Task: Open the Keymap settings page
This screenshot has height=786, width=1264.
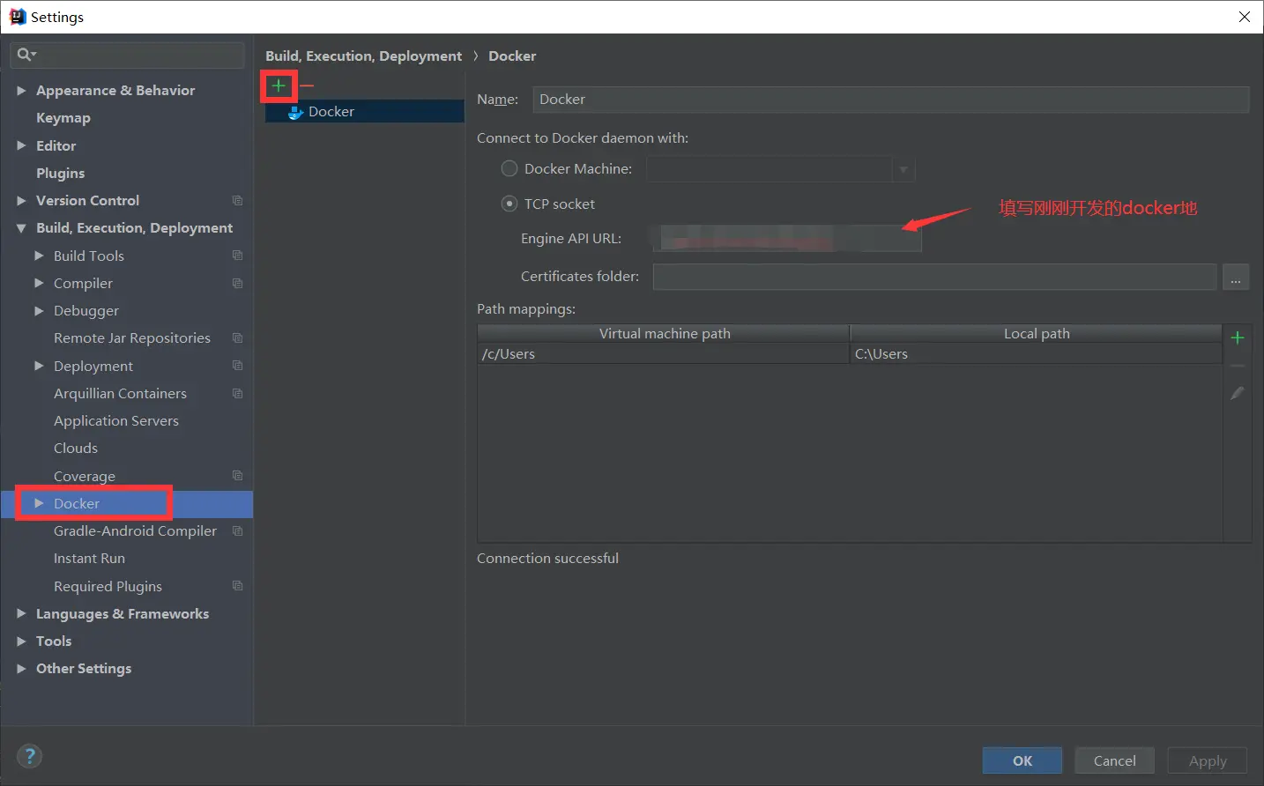Action: click(x=63, y=118)
